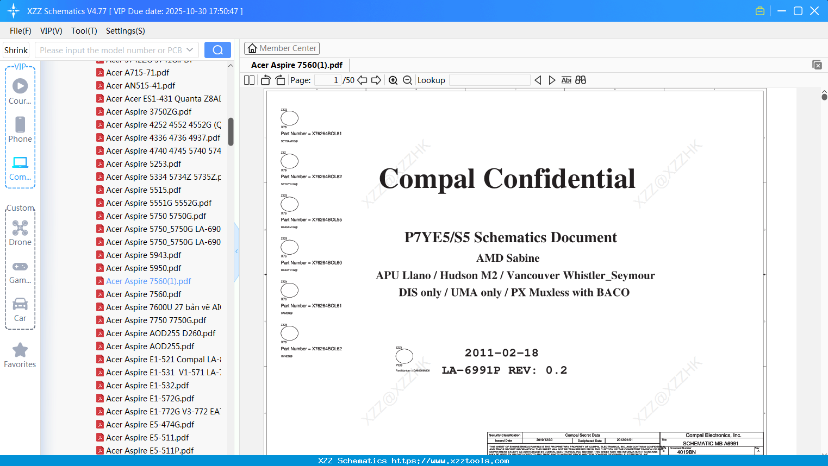Find next lookup result
Viewport: 828px width, 466px height.
point(552,80)
